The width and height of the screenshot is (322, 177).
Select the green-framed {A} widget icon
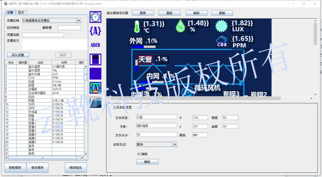click(x=95, y=88)
